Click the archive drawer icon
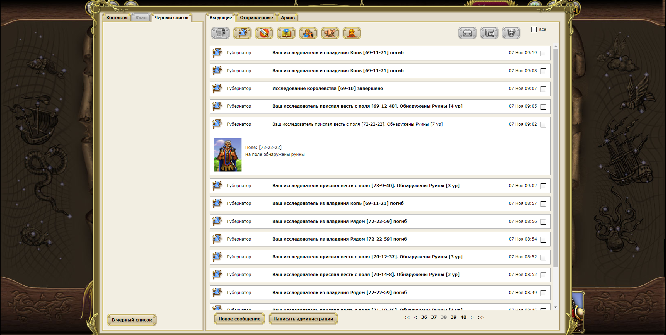 pos(489,33)
